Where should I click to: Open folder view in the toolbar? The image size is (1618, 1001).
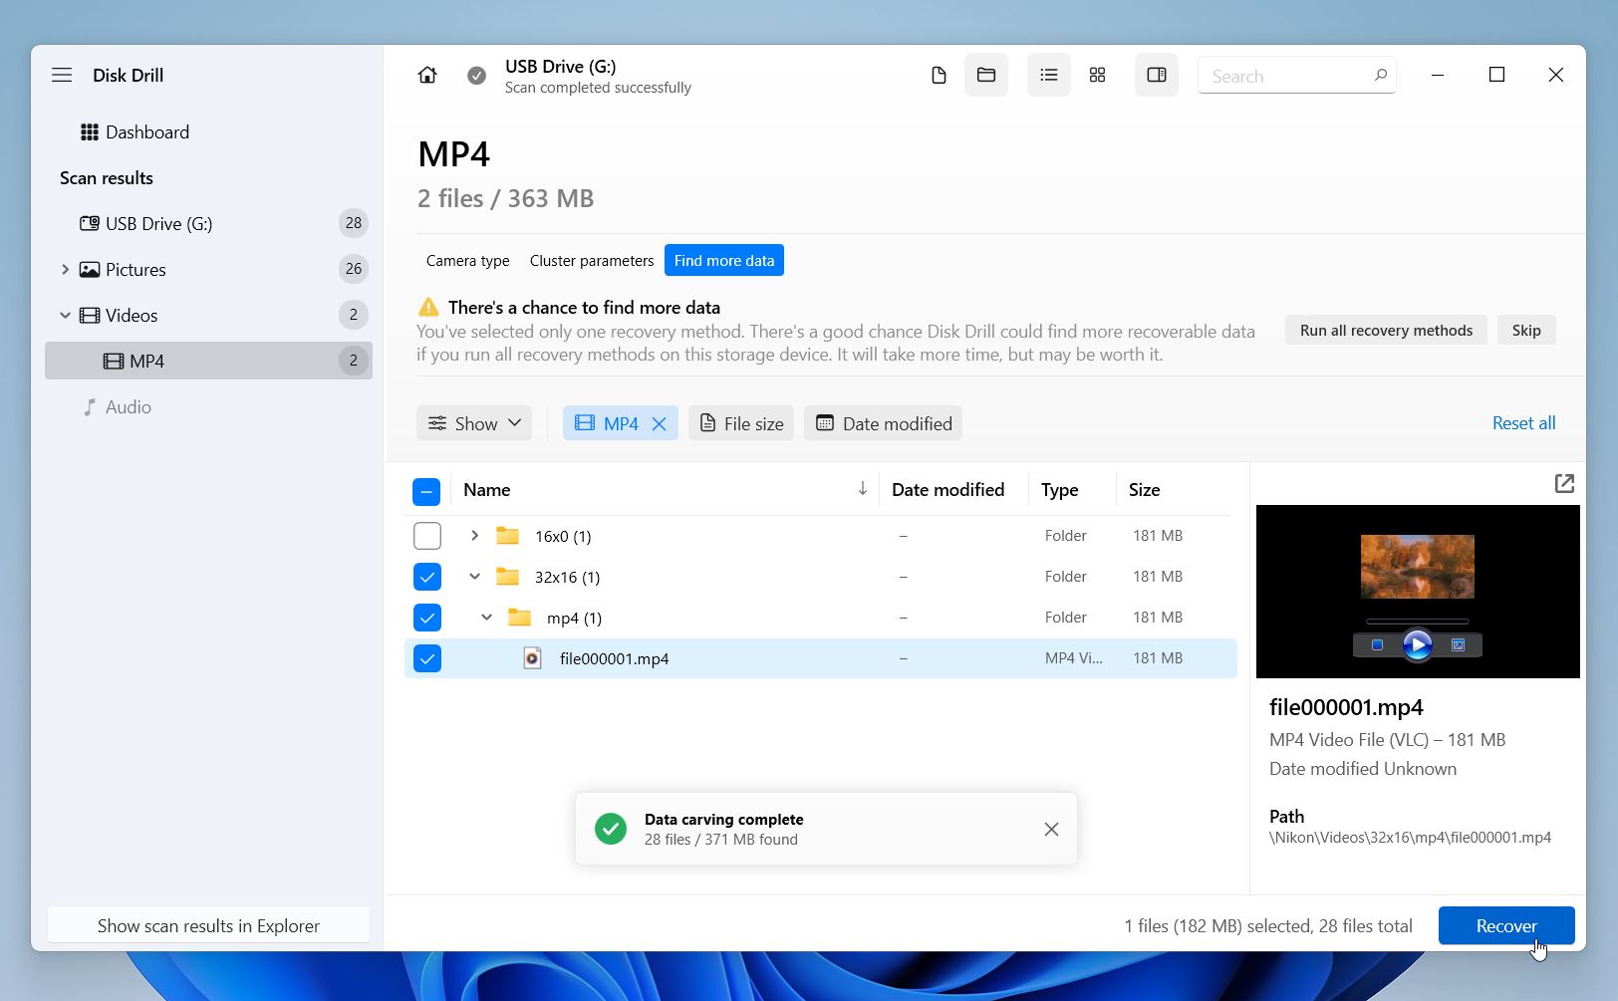(x=985, y=75)
